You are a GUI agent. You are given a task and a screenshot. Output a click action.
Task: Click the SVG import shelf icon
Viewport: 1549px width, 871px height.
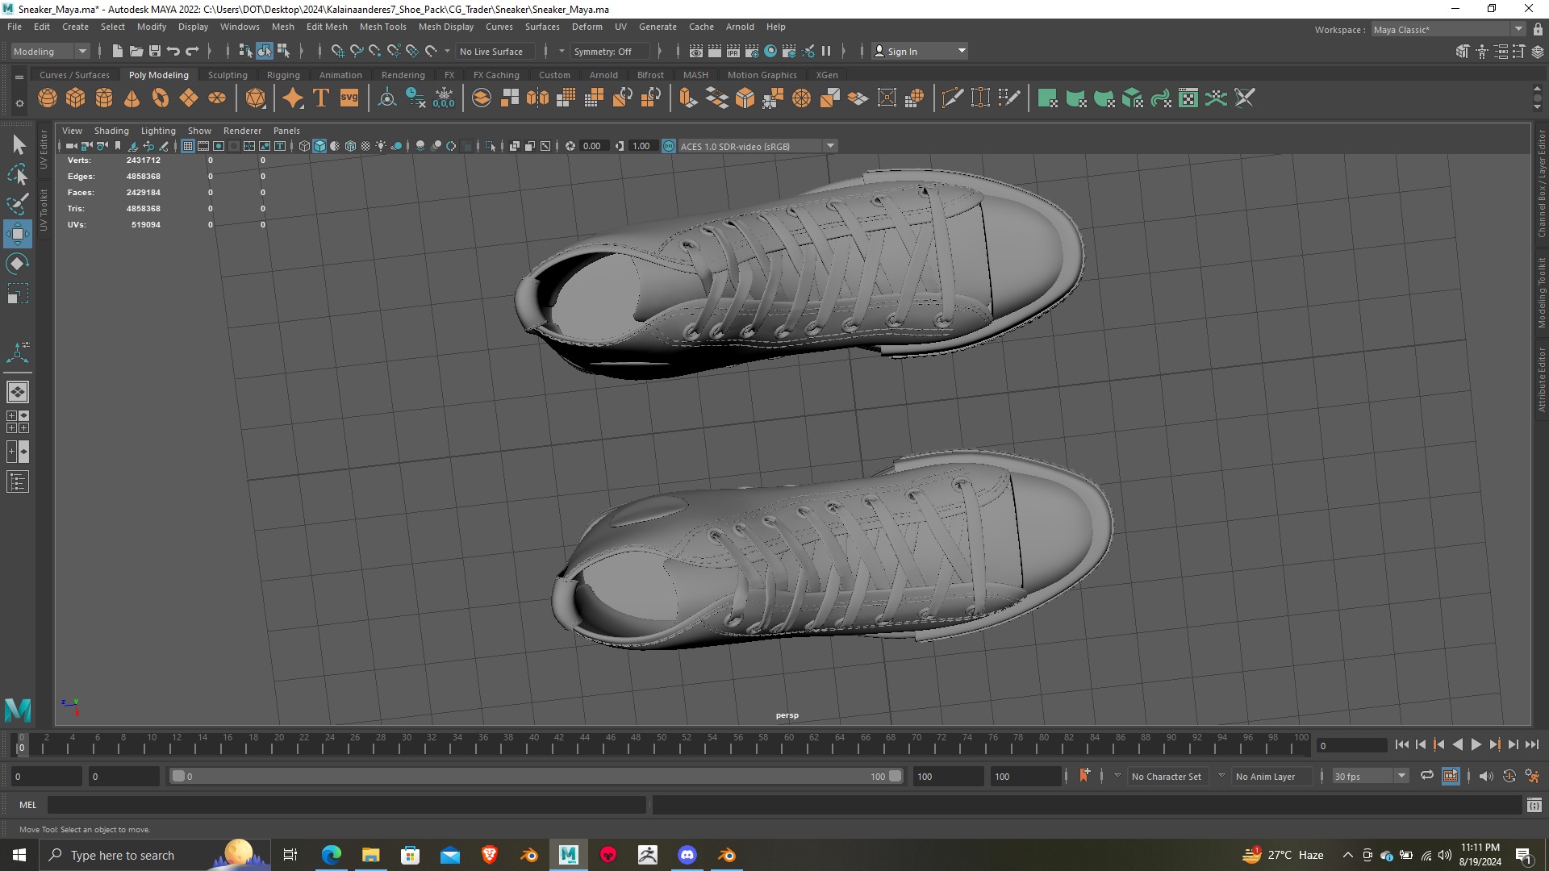[349, 98]
